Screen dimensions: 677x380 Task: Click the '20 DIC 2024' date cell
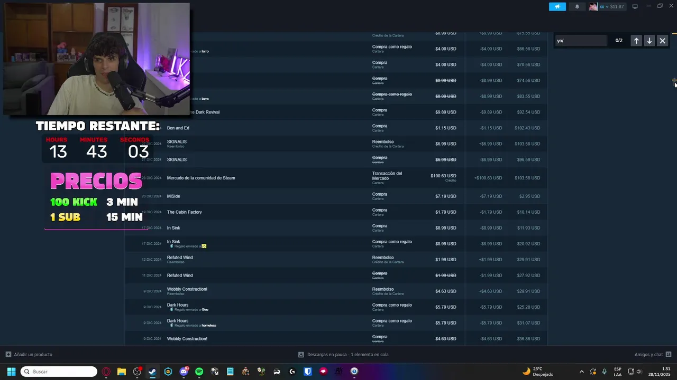(x=151, y=196)
